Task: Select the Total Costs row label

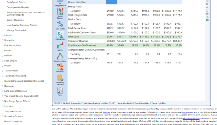Action: pyautogui.click(x=74, y=37)
